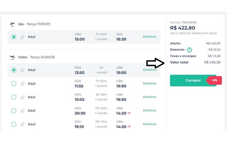Select the 20:30 return flight radio button
The image size is (227, 142).
coord(14,111)
